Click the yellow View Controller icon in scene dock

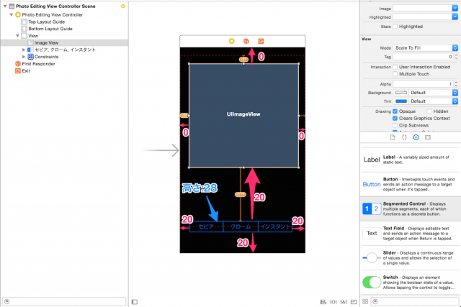coord(232,41)
